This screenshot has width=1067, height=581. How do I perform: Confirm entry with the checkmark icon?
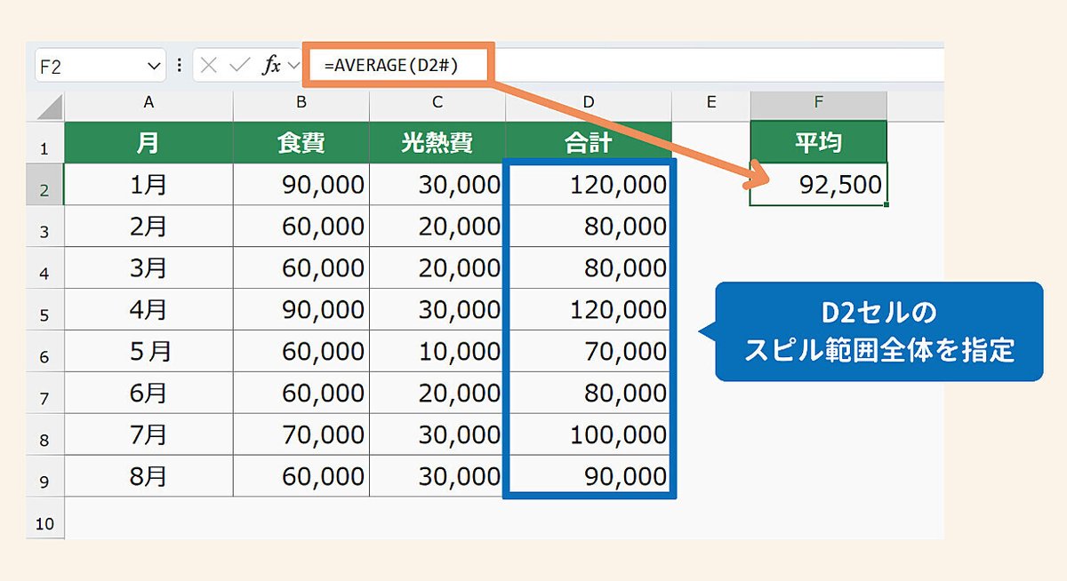coord(239,64)
